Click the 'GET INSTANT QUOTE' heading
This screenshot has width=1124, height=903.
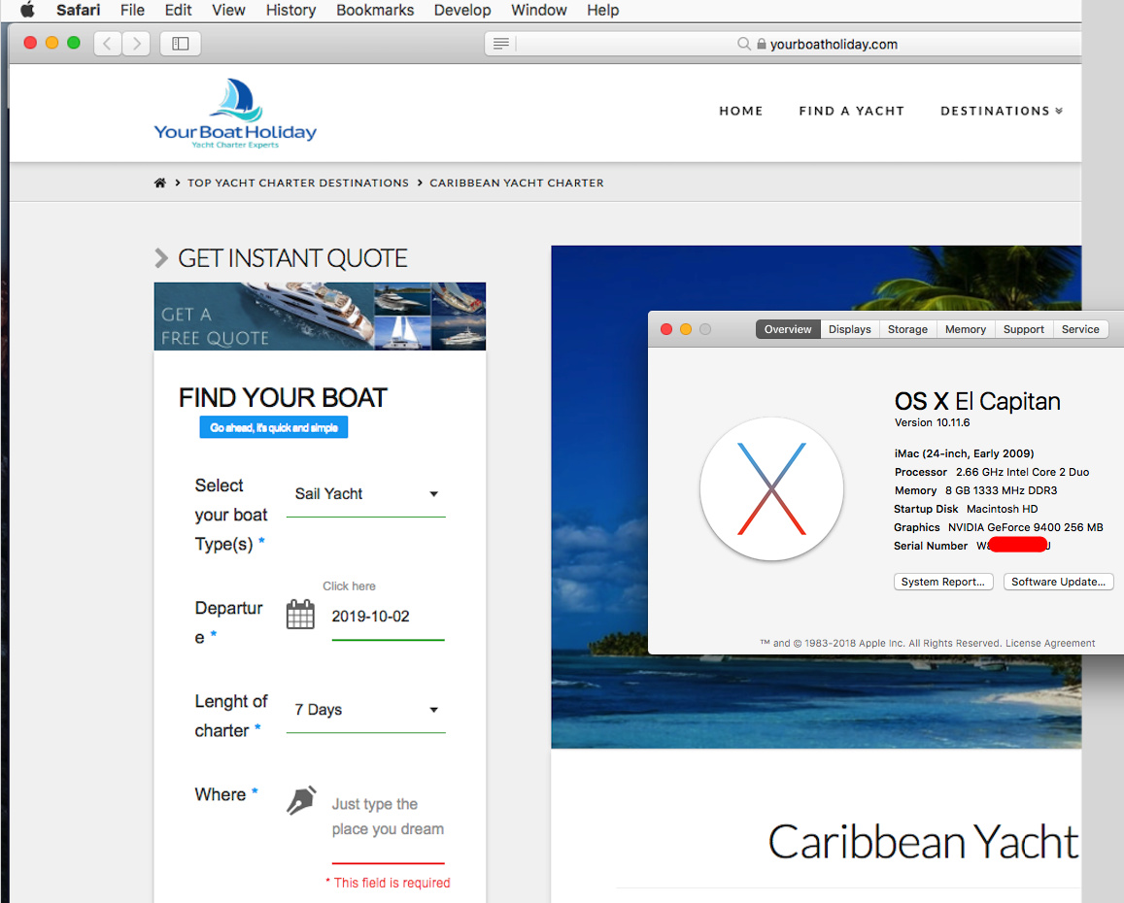(x=292, y=258)
